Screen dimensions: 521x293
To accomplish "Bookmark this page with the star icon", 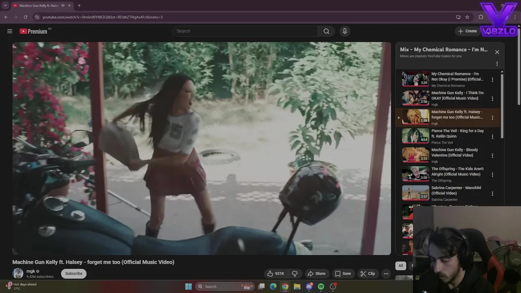I will (x=467, y=17).
